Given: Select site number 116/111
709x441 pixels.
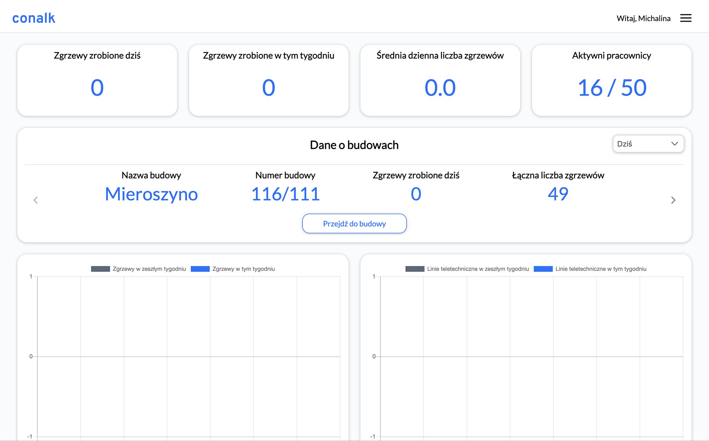Looking at the screenshot, I should click(x=285, y=194).
